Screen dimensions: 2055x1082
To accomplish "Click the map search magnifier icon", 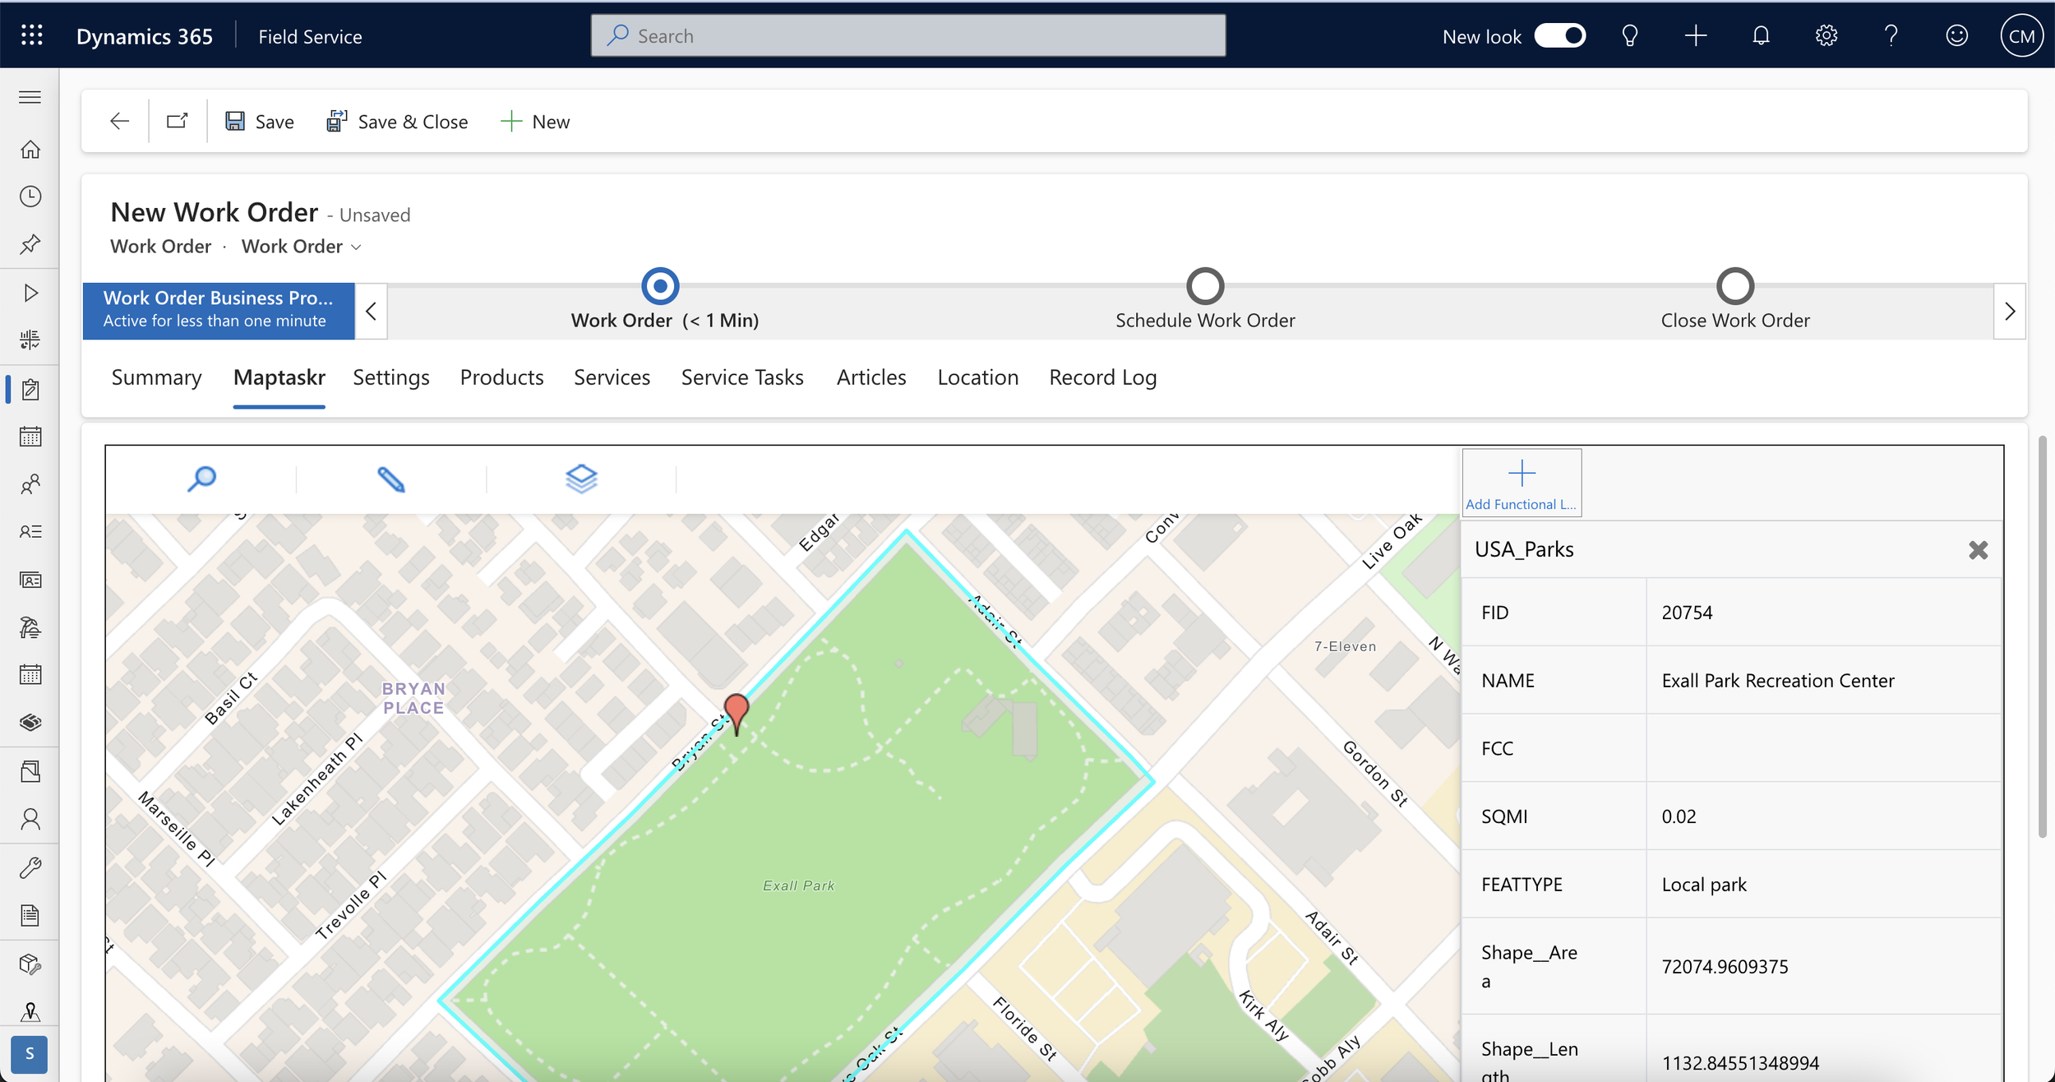I will (201, 479).
